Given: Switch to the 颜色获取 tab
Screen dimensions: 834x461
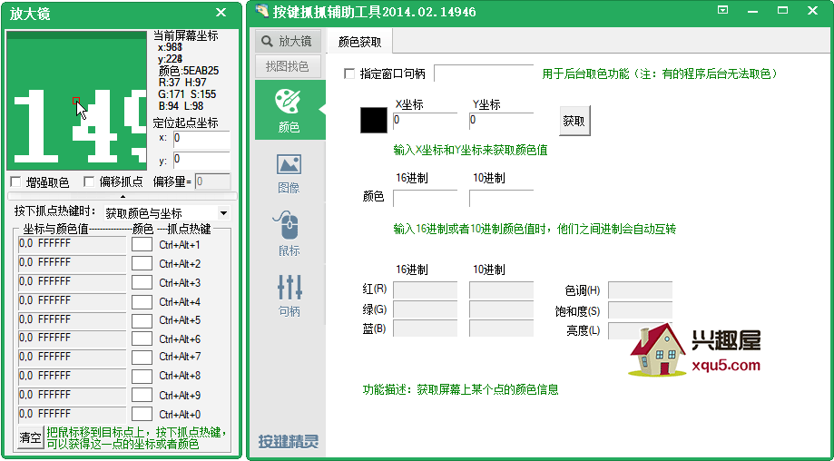Looking at the screenshot, I should (360, 42).
